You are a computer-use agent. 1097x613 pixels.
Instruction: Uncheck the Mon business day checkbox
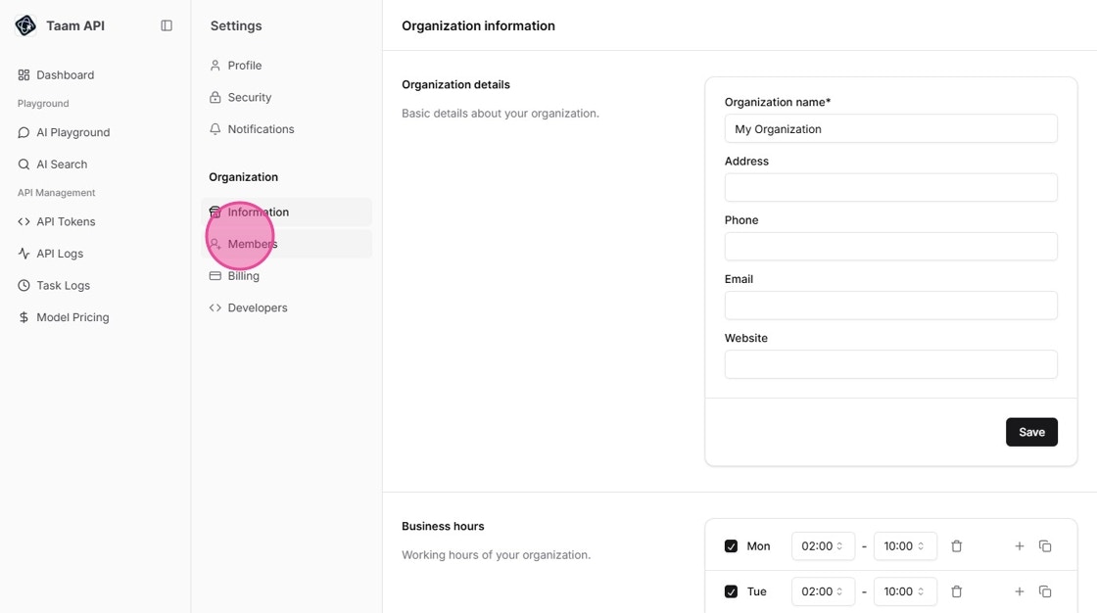(731, 545)
